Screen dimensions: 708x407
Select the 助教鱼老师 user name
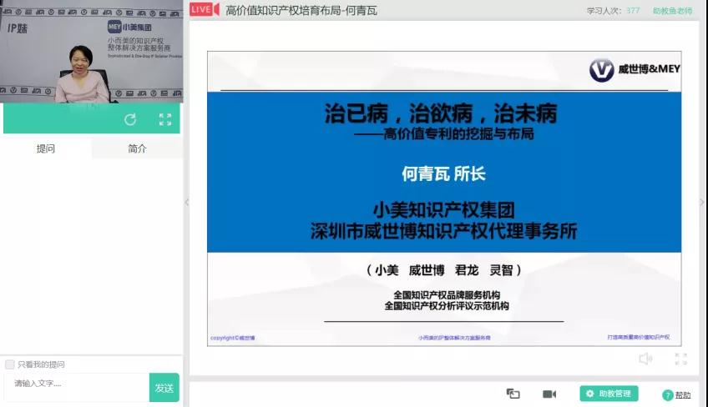point(672,11)
